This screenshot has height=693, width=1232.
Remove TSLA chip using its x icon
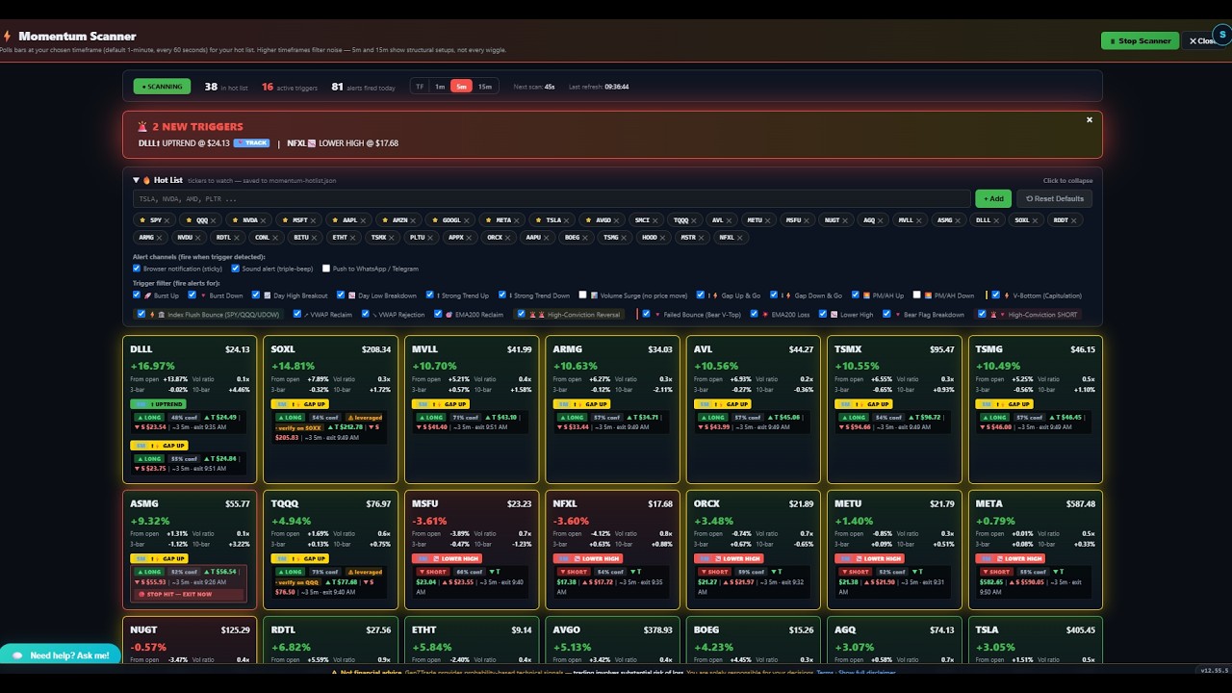point(566,220)
